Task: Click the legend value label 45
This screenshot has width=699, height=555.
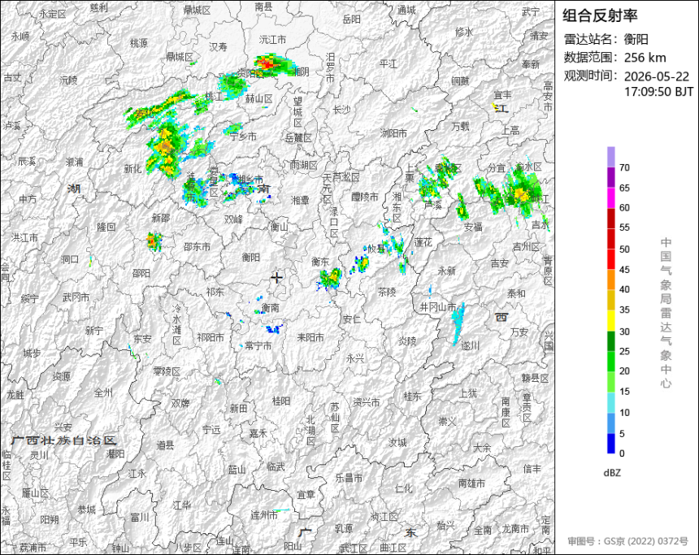Action: [624, 270]
